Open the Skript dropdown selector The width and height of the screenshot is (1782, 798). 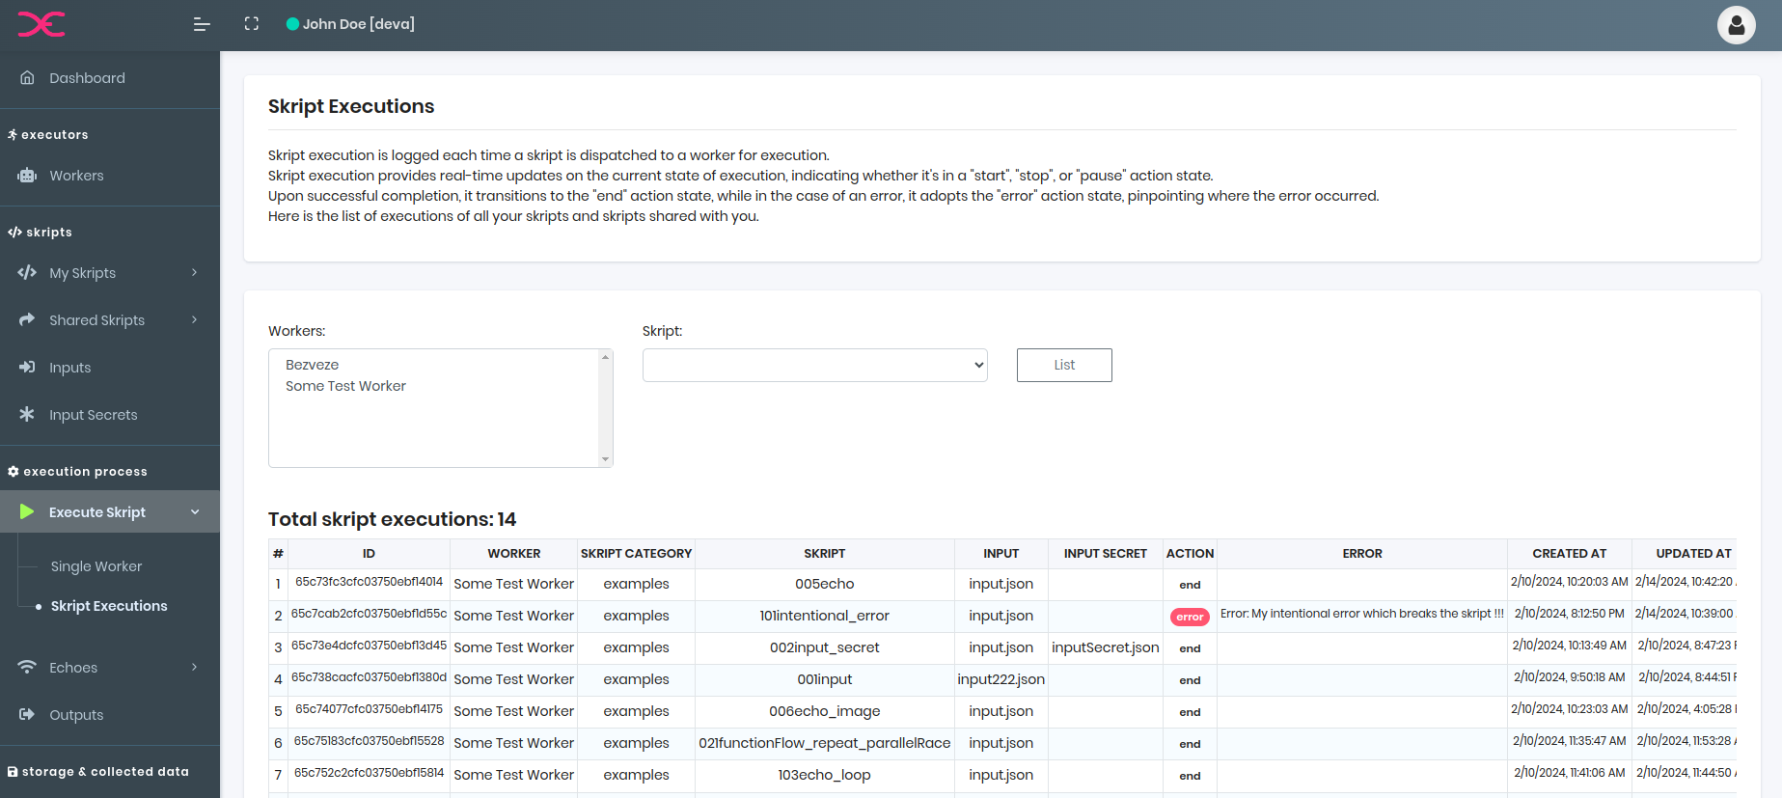click(815, 365)
